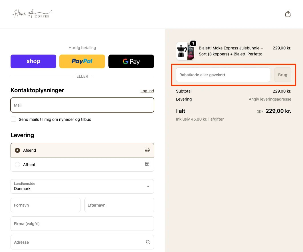
Task: Click the Bialetti Moka product thumbnail
Action: click(x=185, y=51)
